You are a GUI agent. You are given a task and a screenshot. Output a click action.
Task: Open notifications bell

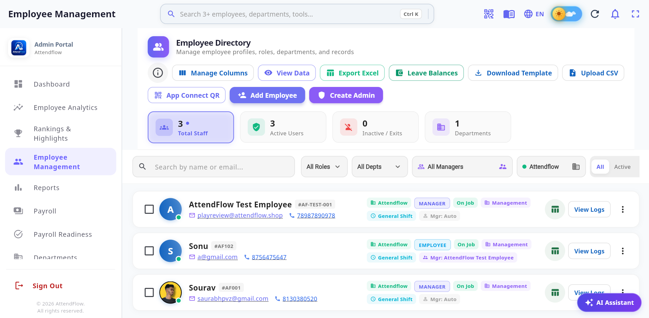coord(615,14)
